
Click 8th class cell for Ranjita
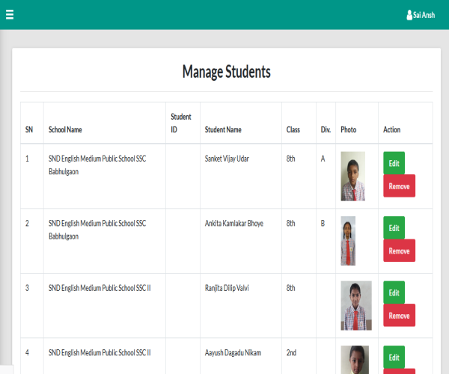click(290, 288)
